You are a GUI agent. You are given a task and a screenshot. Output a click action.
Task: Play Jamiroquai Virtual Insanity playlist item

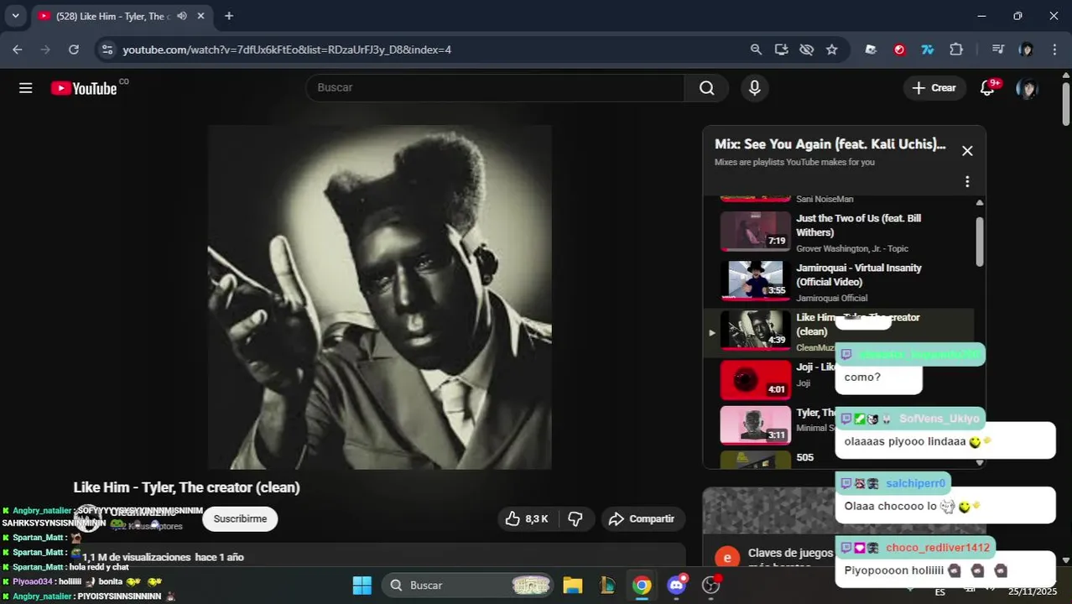pyautogui.click(x=839, y=281)
